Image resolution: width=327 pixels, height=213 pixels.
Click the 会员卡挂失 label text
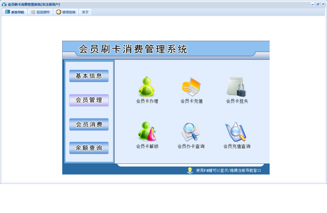(x=237, y=101)
